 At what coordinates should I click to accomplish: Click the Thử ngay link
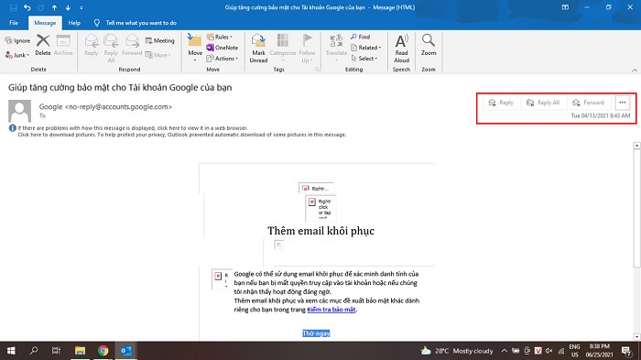(x=316, y=333)
